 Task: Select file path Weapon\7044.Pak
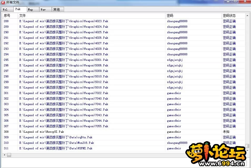point(64,121)
